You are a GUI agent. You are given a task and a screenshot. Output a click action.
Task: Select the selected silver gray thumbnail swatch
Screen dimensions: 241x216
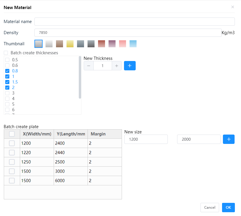39,44
